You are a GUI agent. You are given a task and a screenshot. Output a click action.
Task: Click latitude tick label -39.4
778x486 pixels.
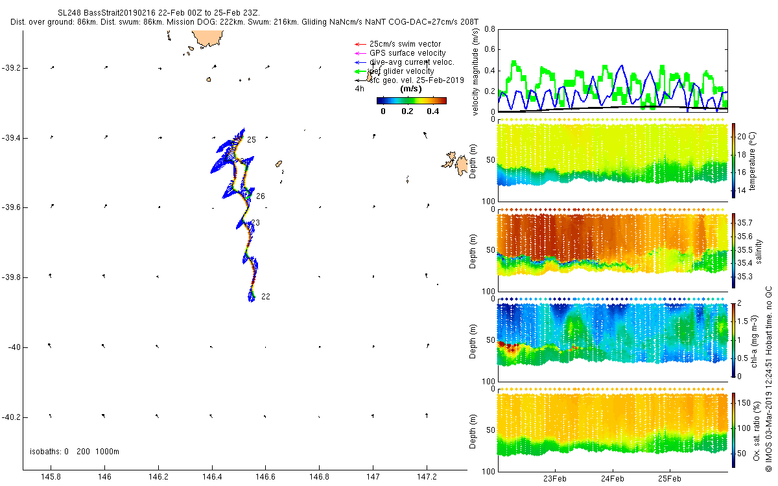tap(12, 138)
